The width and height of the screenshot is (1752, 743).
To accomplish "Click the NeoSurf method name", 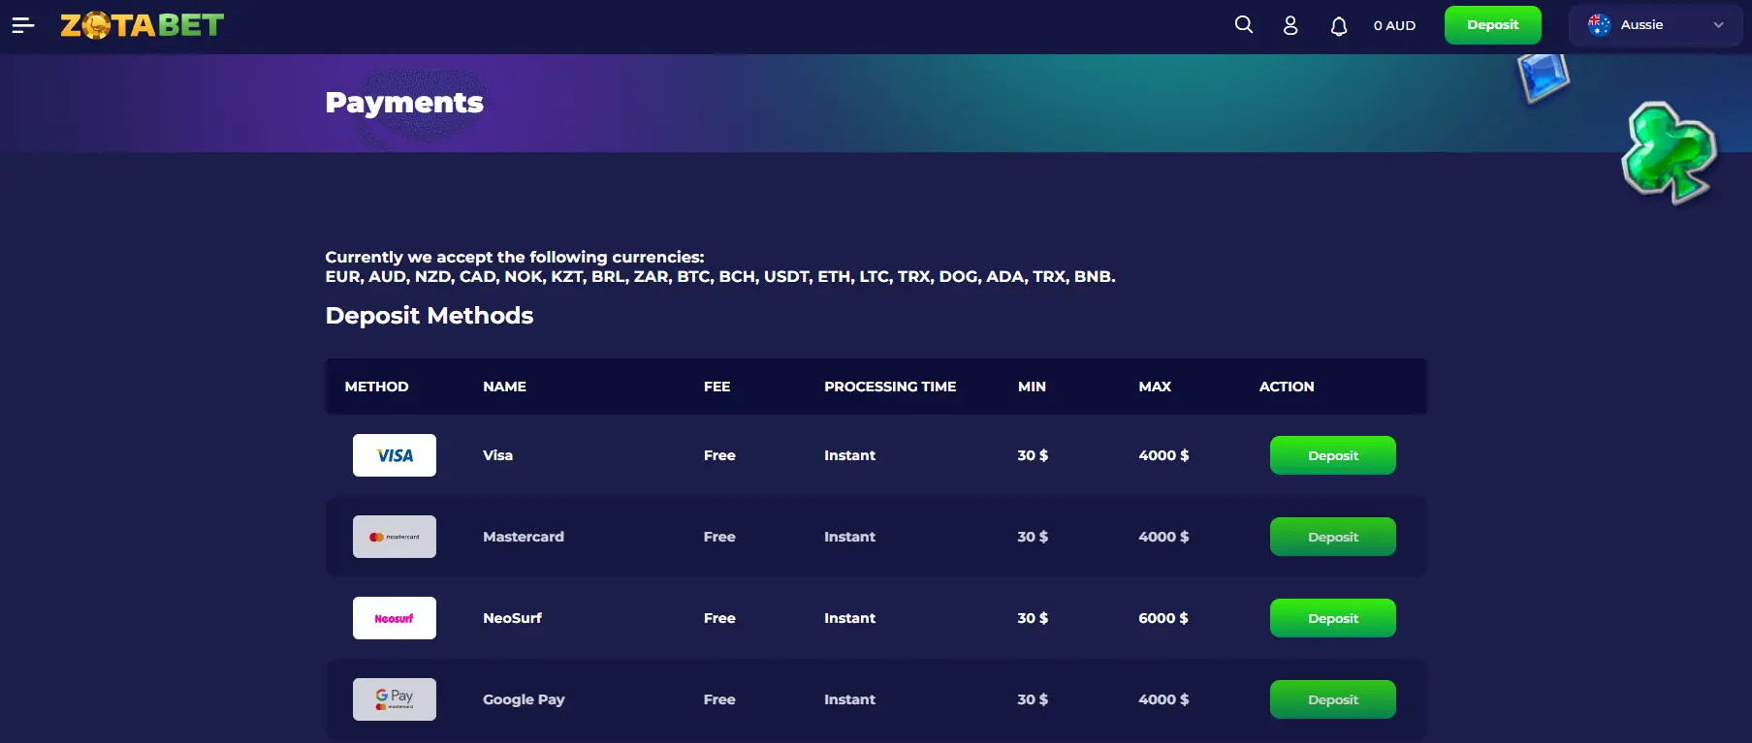I will [x=512, y=618].
